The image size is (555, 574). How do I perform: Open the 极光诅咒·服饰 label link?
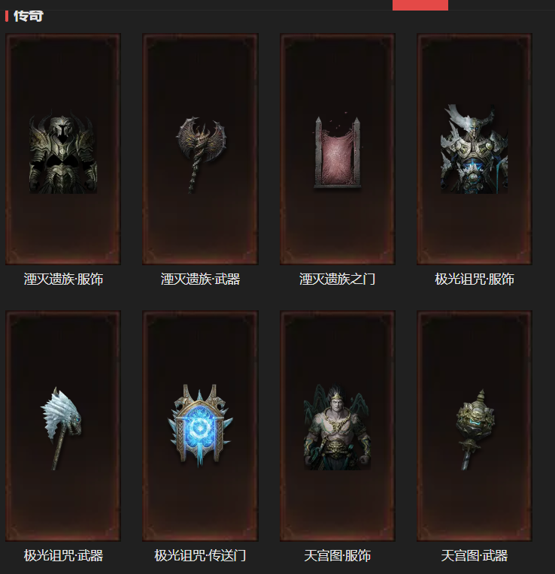point(475,279)
